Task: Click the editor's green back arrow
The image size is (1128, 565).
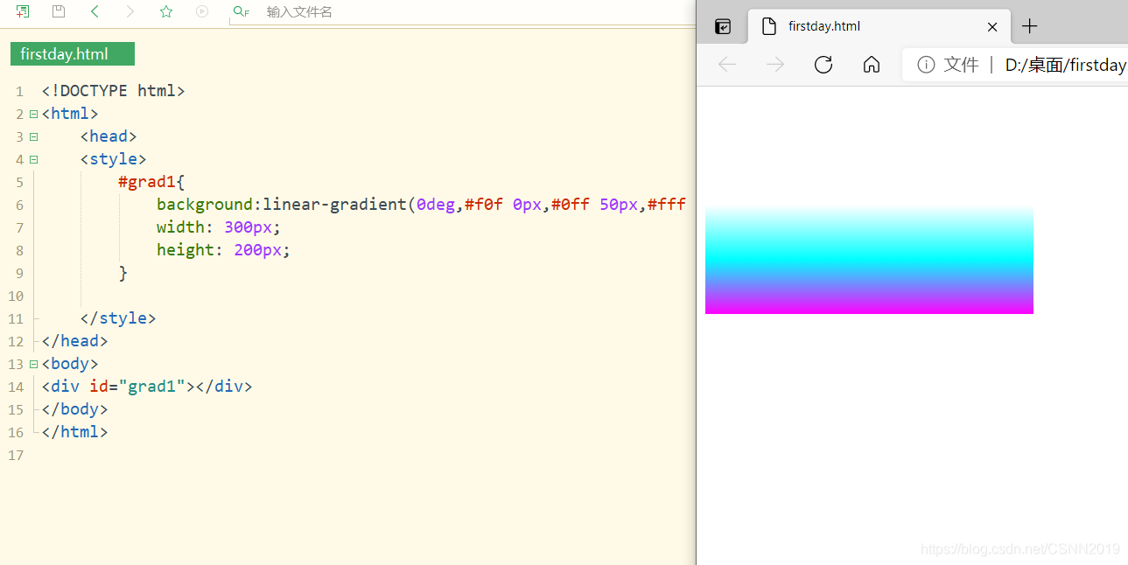Action: coord(95,11)
